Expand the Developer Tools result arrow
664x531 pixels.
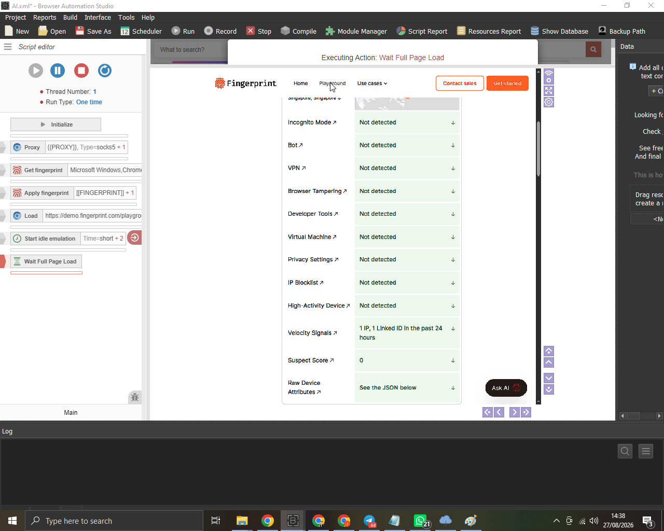pos(453,214)
